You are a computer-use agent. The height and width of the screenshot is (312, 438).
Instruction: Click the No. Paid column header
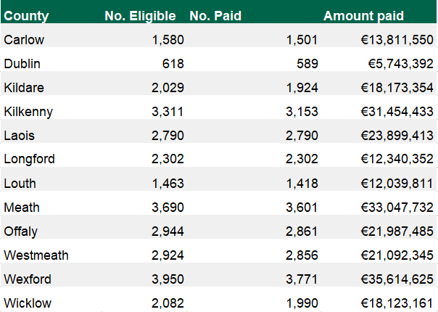(215, 16)
